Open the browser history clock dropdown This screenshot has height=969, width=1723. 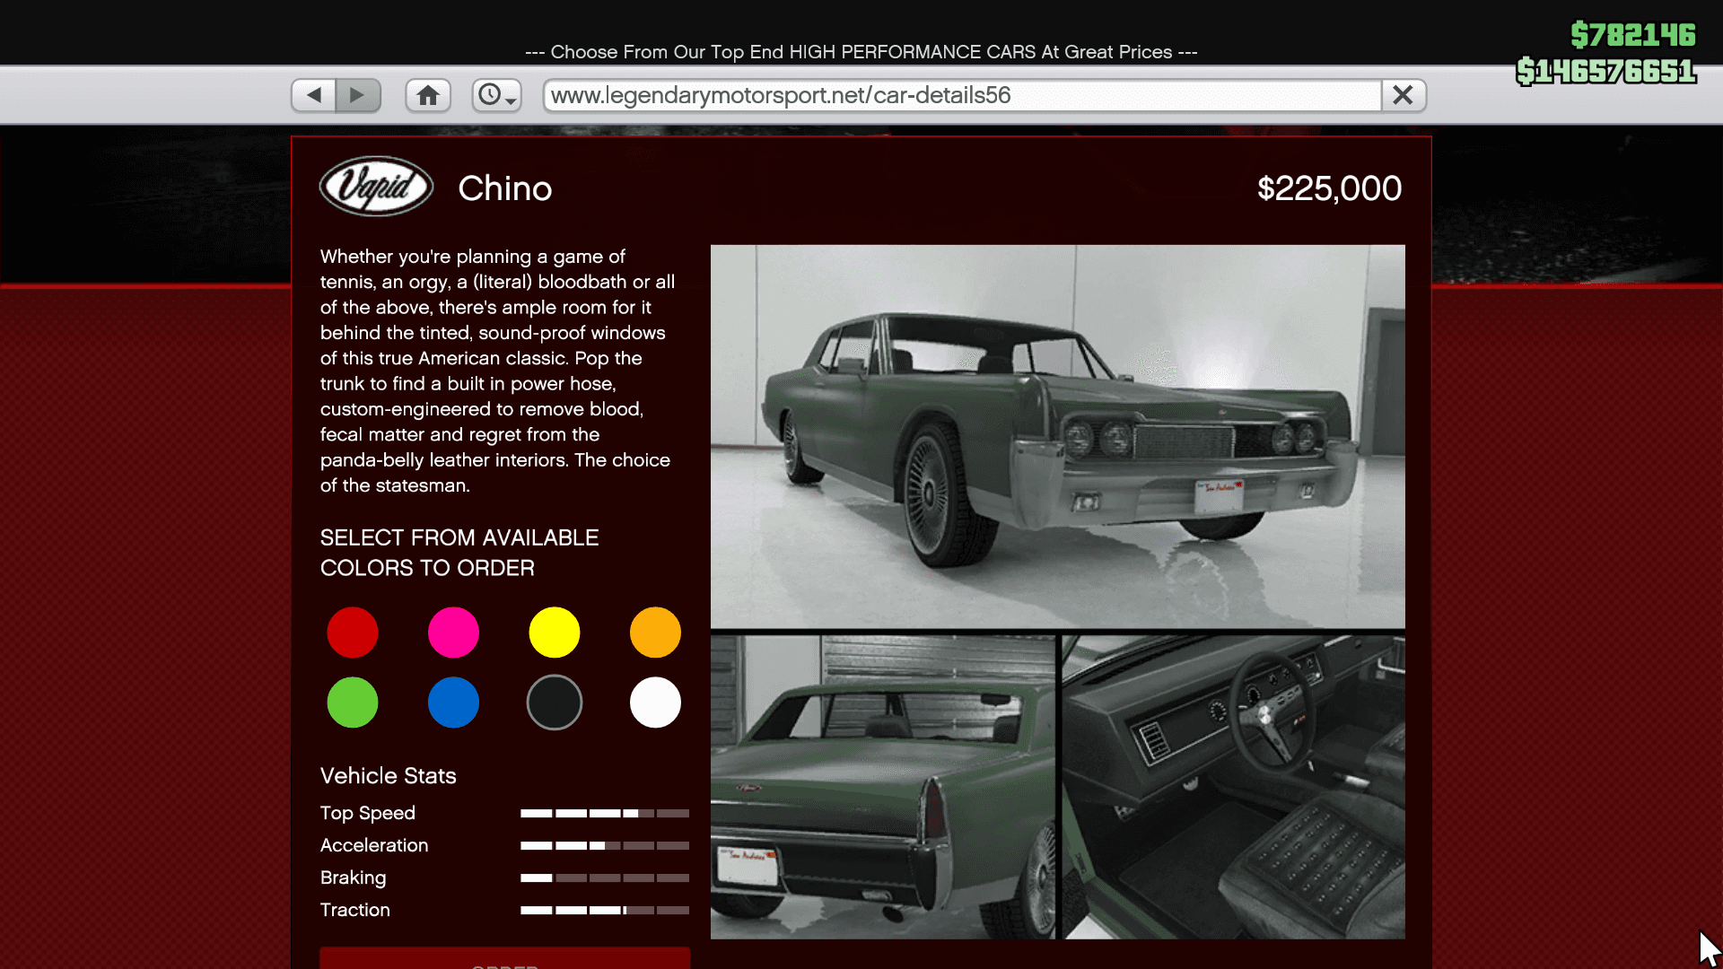click(x=496, y=95)
